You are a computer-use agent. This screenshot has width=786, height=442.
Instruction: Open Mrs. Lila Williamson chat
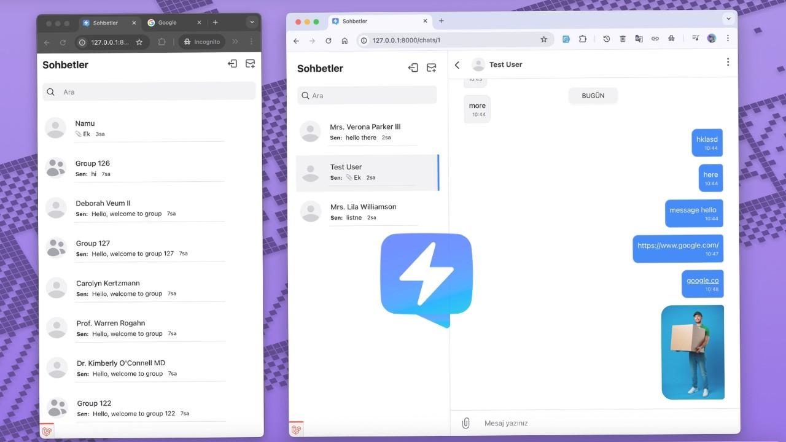[x=367, y=212]
